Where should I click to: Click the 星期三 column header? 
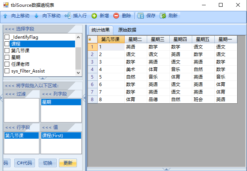coord(158,39)
